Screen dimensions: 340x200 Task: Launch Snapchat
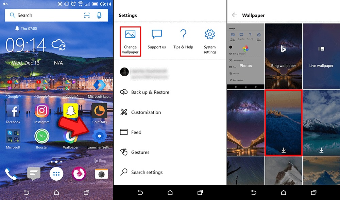tap(70, 111)
